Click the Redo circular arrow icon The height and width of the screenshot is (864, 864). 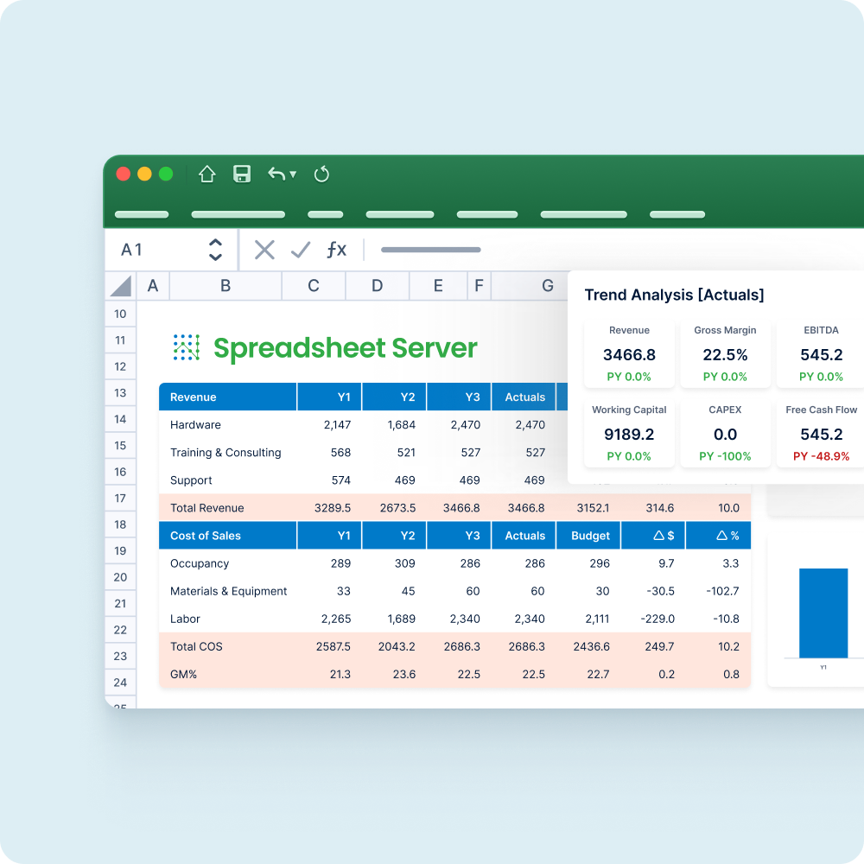point(321,174)
